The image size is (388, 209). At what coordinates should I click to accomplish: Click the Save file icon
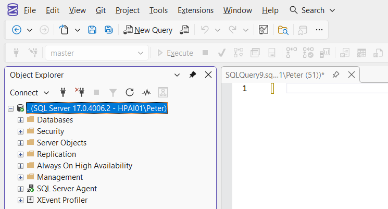92,30
